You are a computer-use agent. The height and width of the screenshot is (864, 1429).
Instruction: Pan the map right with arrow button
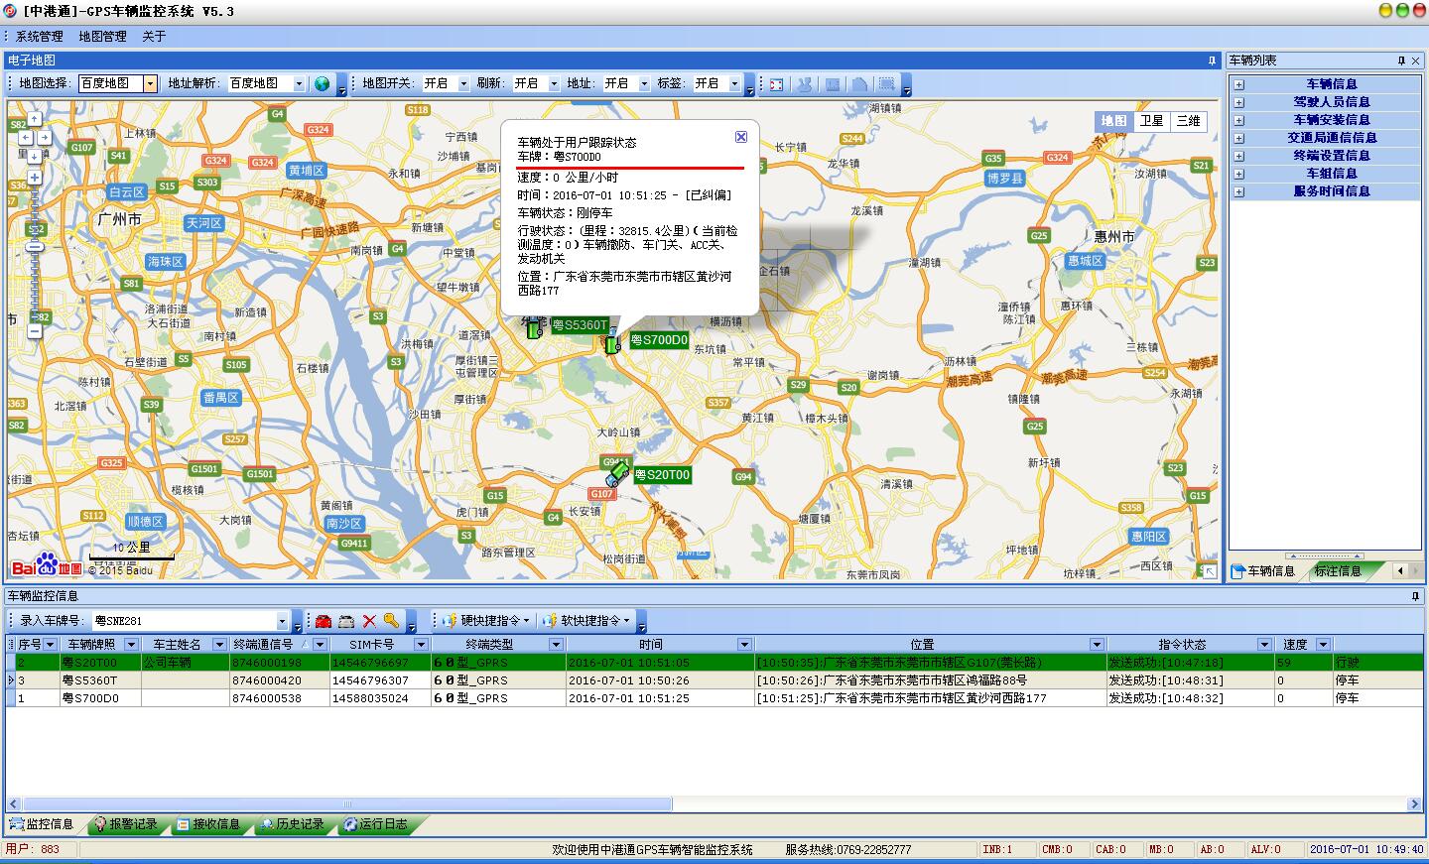click(x=44, y=138)
